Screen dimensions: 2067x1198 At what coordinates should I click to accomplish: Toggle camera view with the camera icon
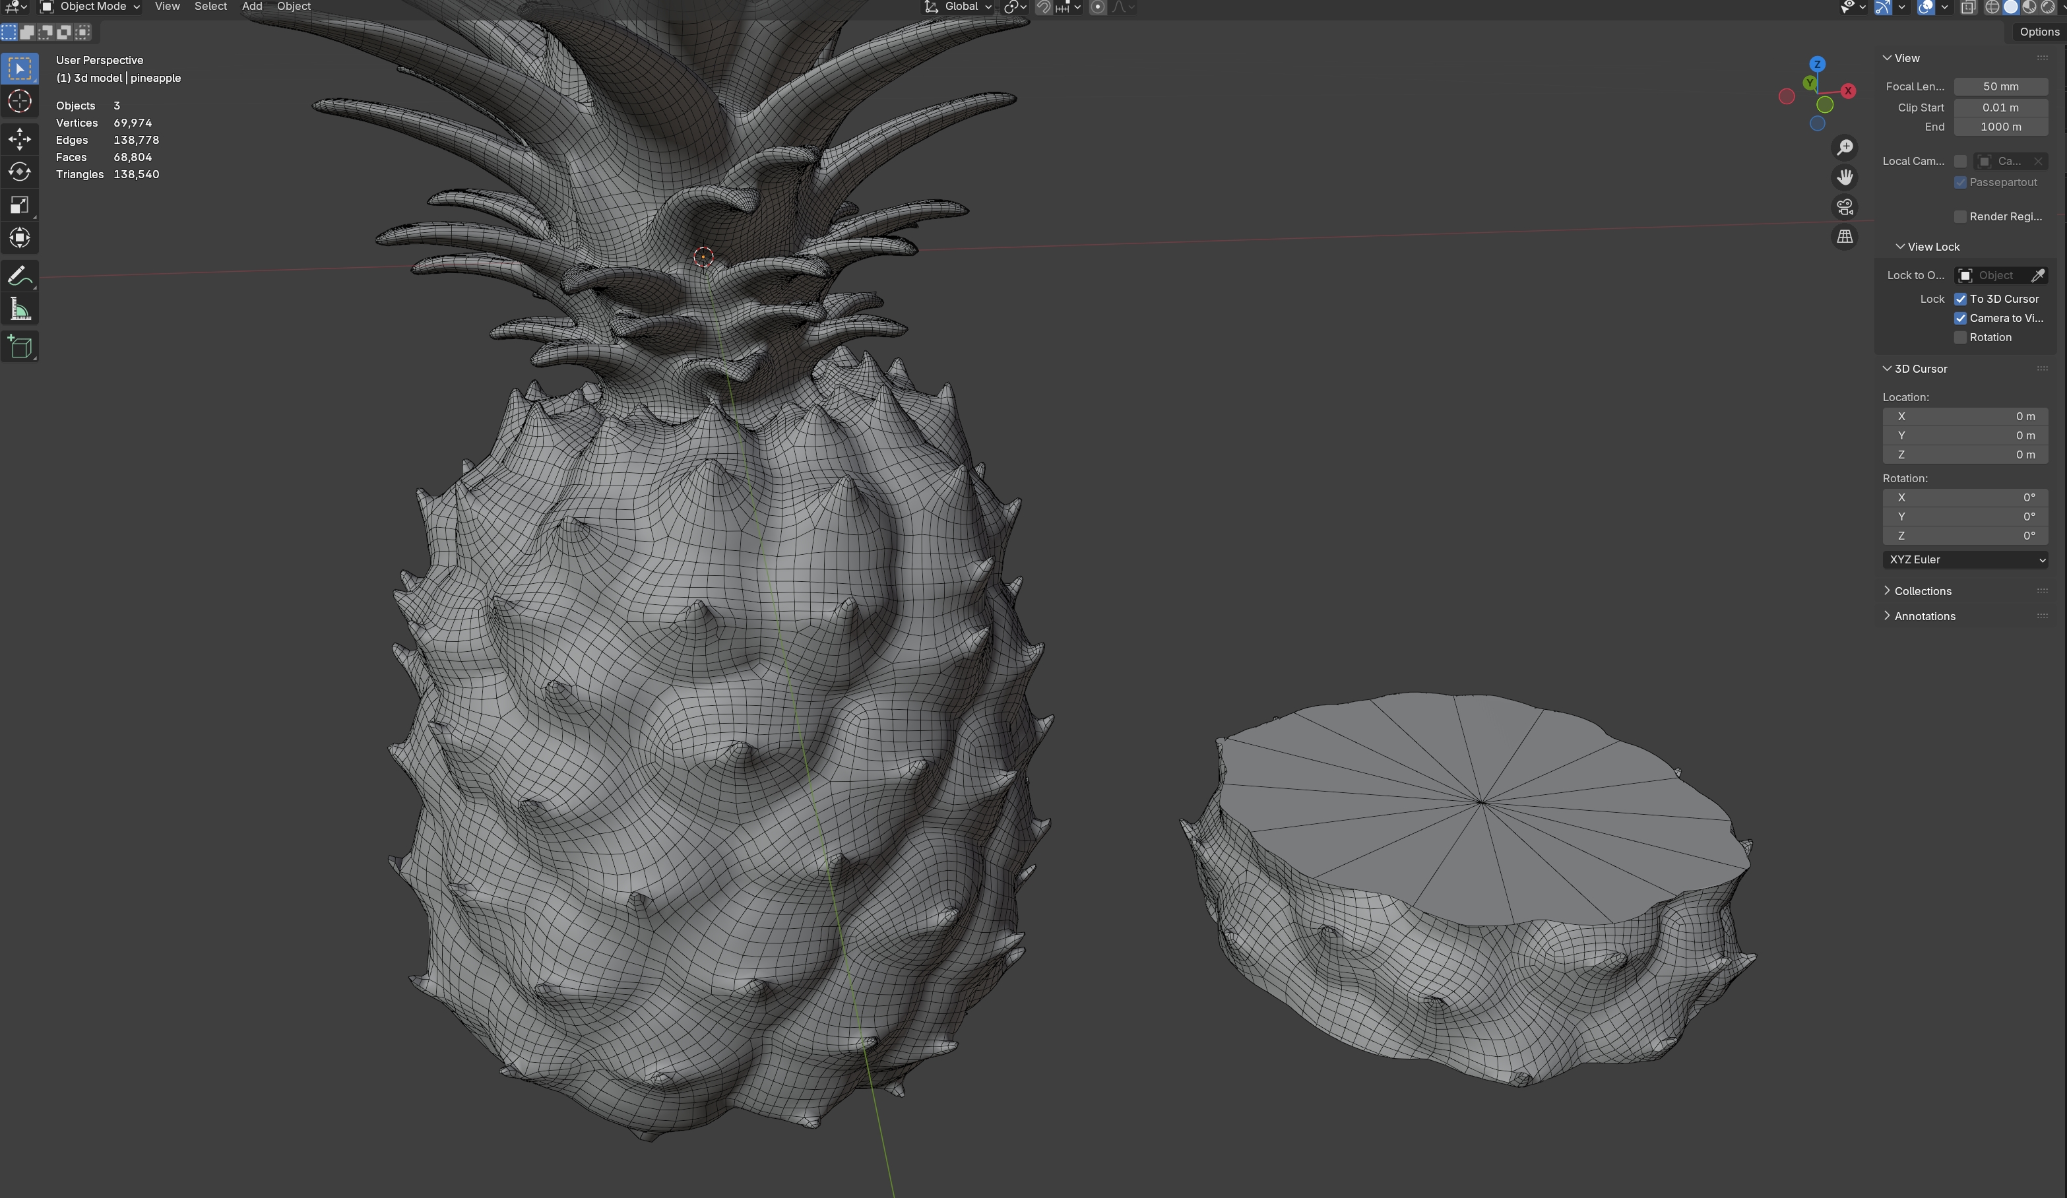1845,206
